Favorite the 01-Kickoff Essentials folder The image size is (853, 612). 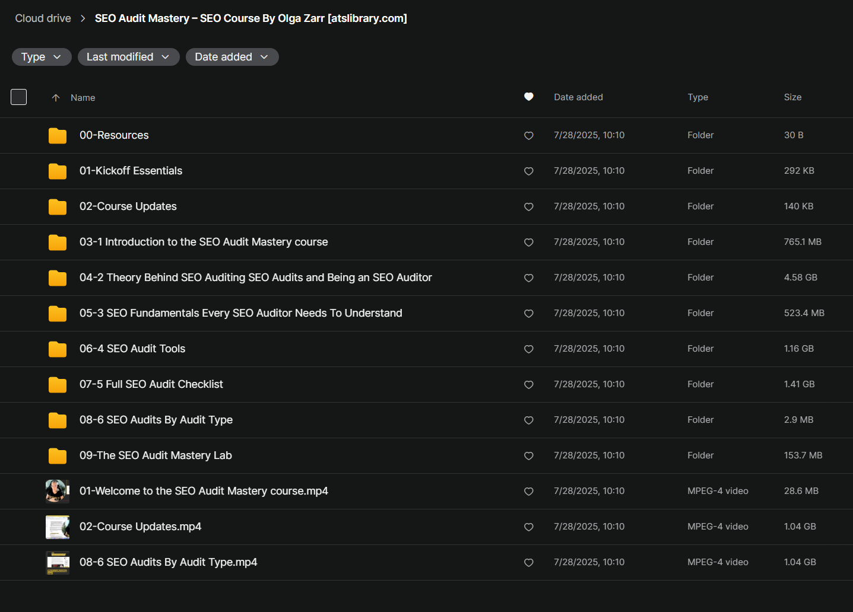click(x=528, y=171)
